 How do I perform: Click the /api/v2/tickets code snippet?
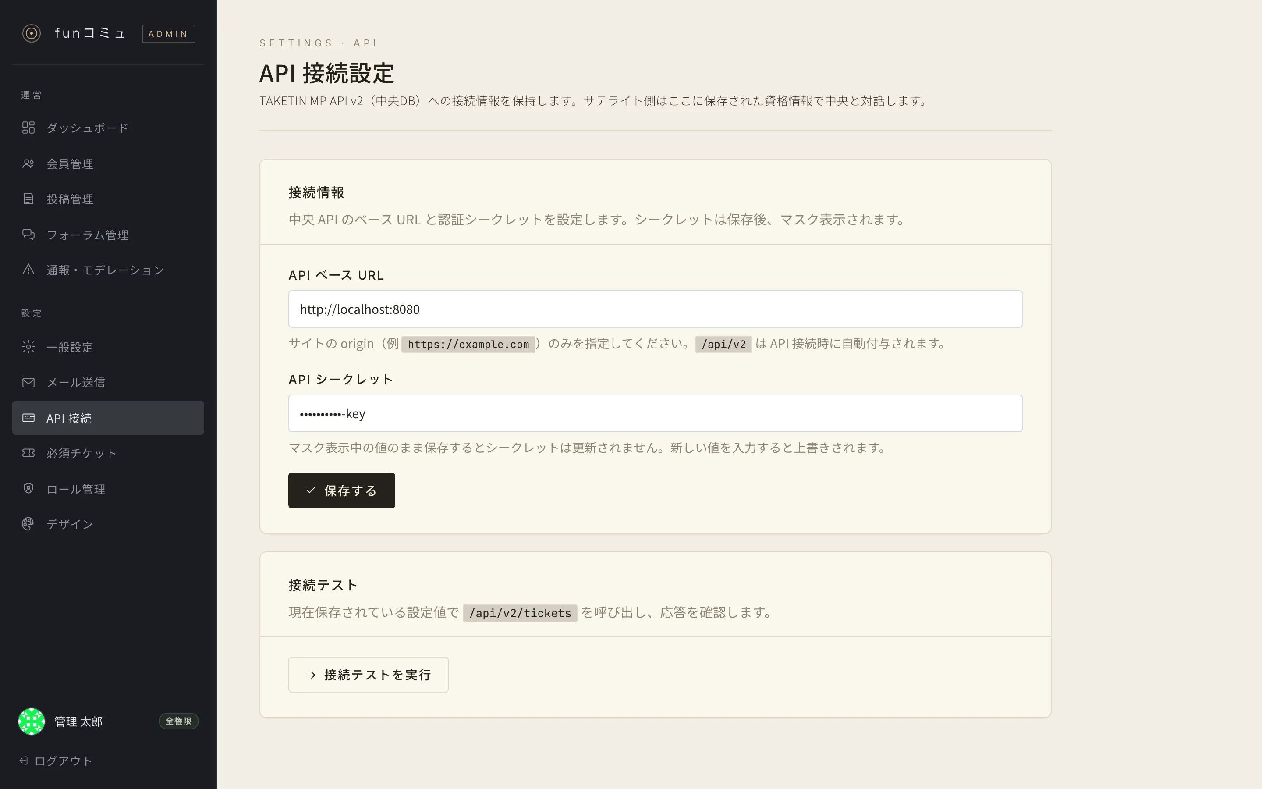[x=520, y=613]
